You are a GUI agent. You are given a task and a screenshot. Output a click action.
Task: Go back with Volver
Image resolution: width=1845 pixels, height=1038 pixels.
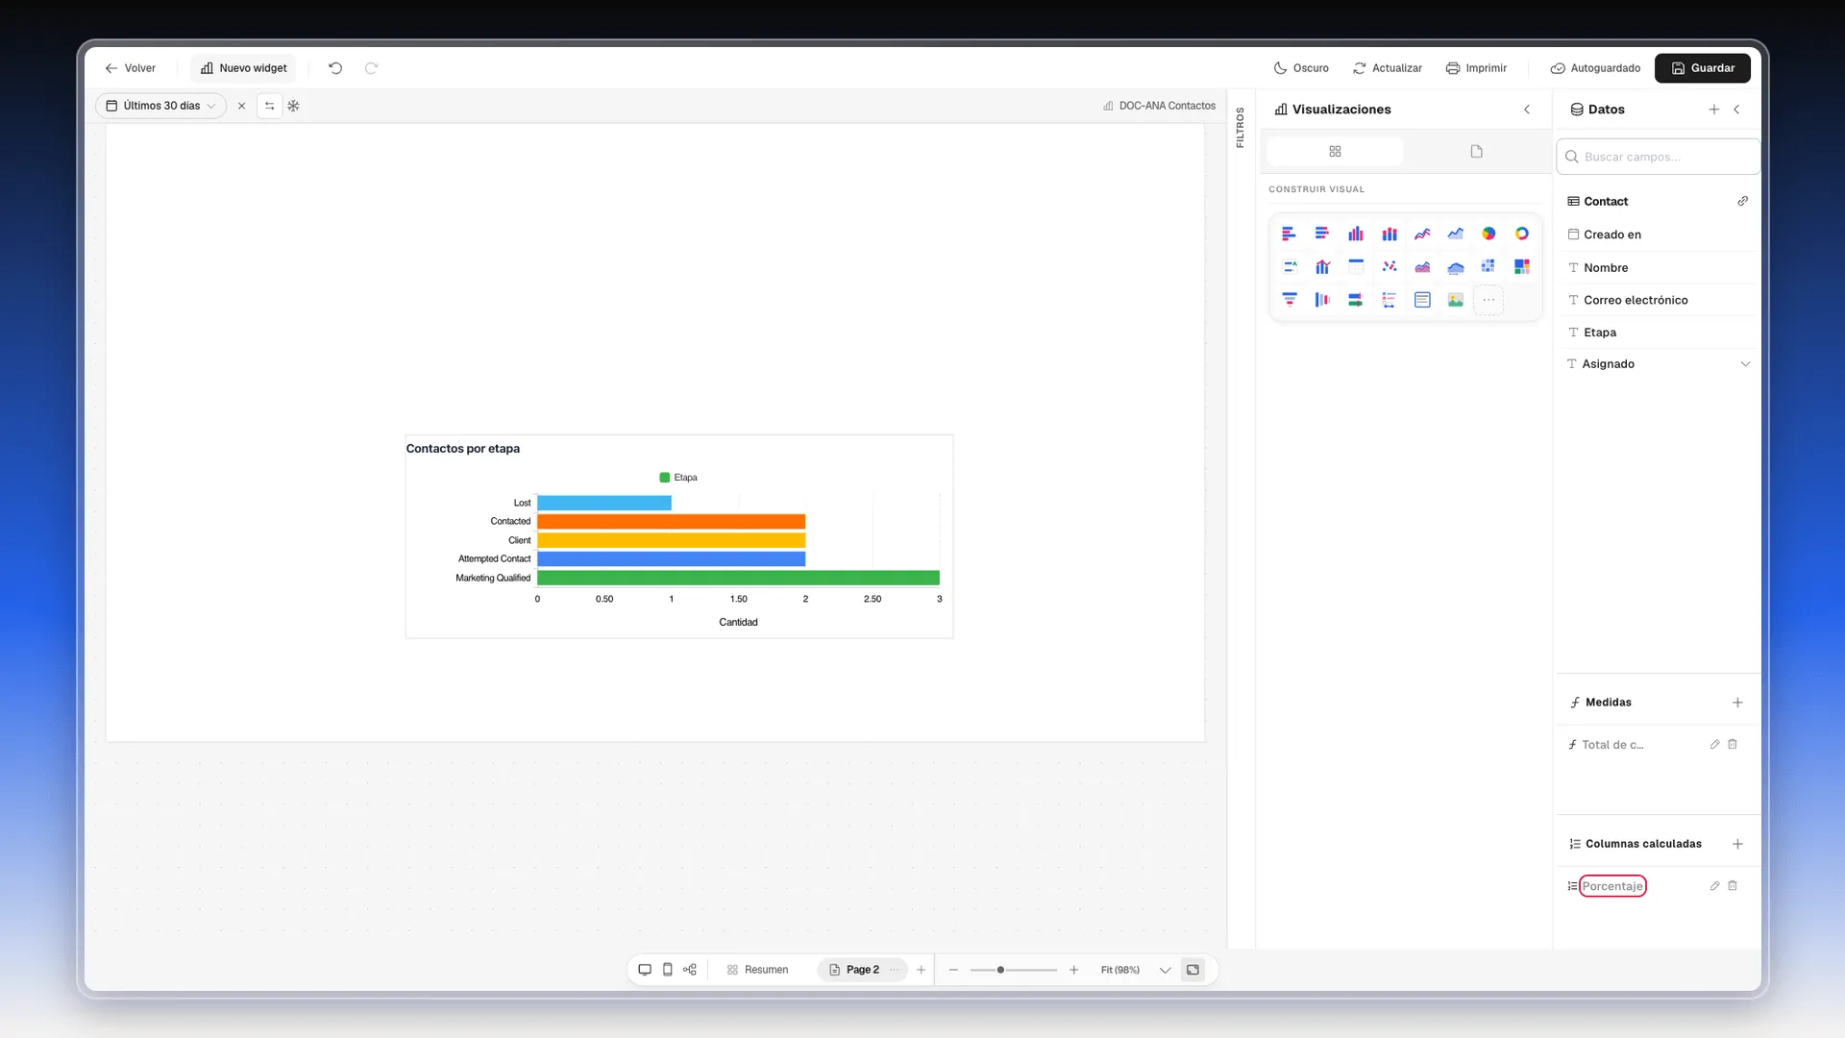point(131,68)
